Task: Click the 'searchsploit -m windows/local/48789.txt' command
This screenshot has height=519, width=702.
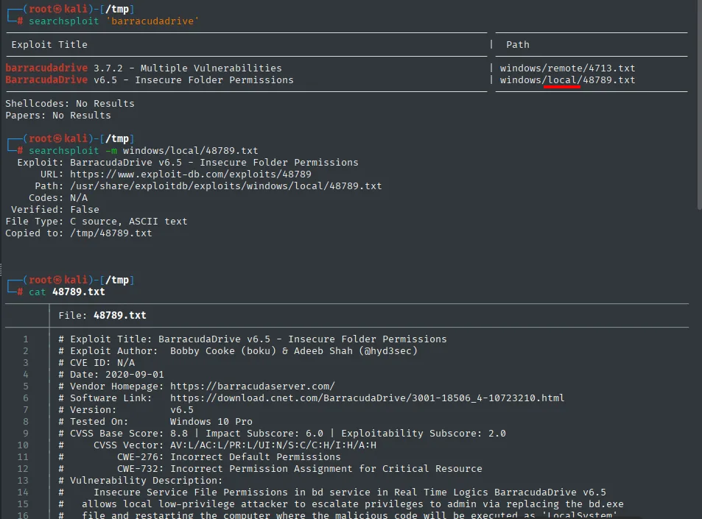Action: 143,150
